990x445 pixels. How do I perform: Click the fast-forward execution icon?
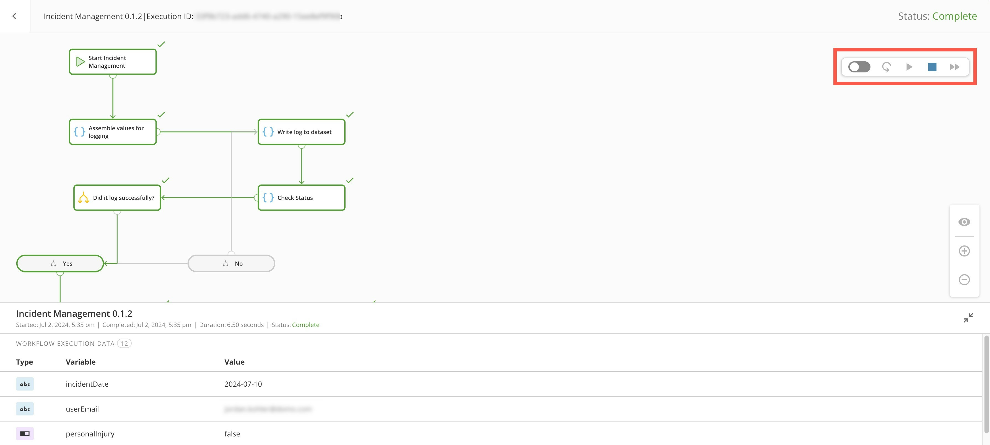(955, 67)
